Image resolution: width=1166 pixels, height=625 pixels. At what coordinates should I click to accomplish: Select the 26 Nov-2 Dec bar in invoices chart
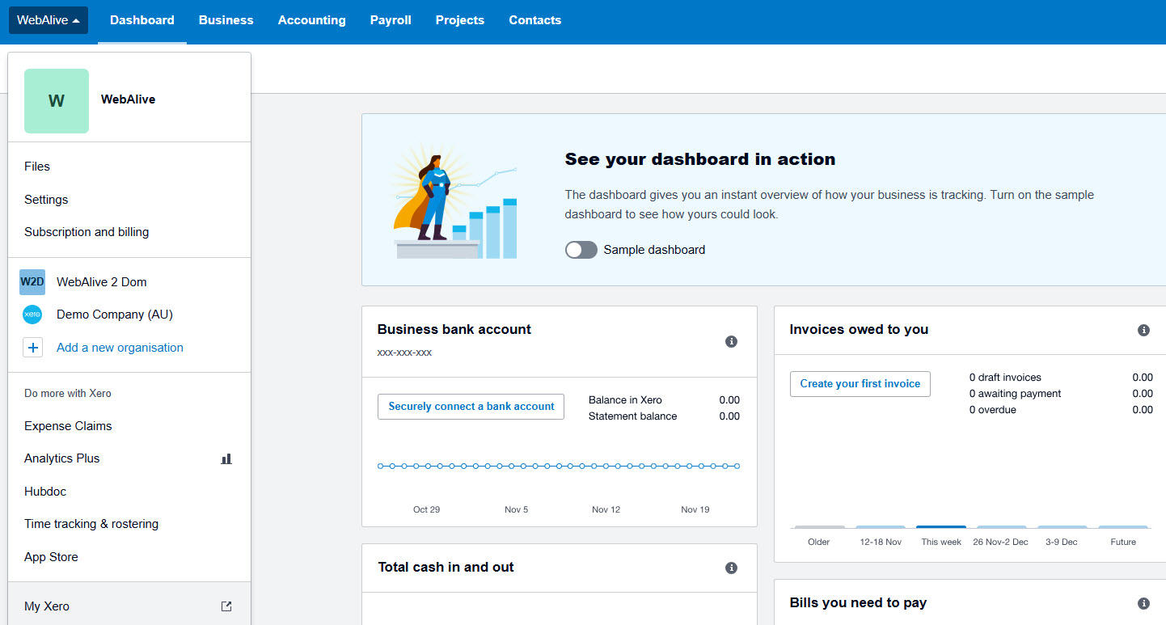click(x=1001, y=527)
